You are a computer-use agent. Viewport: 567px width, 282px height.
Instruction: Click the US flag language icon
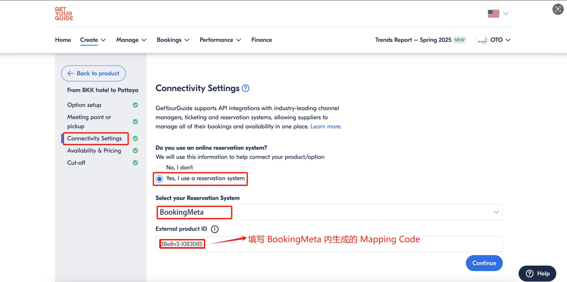(493, 14)
